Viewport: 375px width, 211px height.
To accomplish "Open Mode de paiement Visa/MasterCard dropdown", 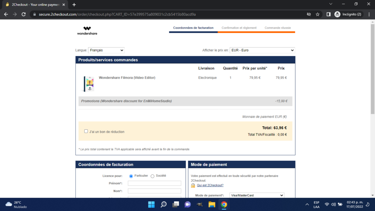I will (257, 195).
